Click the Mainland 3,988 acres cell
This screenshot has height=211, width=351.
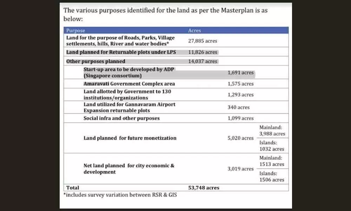coord(272,130)
